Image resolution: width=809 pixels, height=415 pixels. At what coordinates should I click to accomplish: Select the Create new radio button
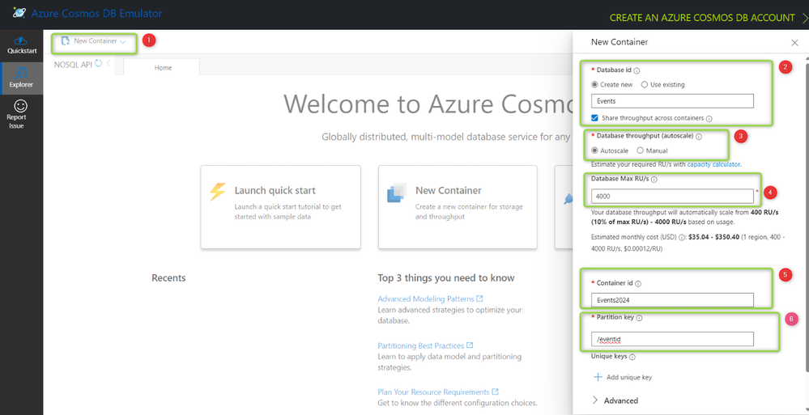coord(595,85)
